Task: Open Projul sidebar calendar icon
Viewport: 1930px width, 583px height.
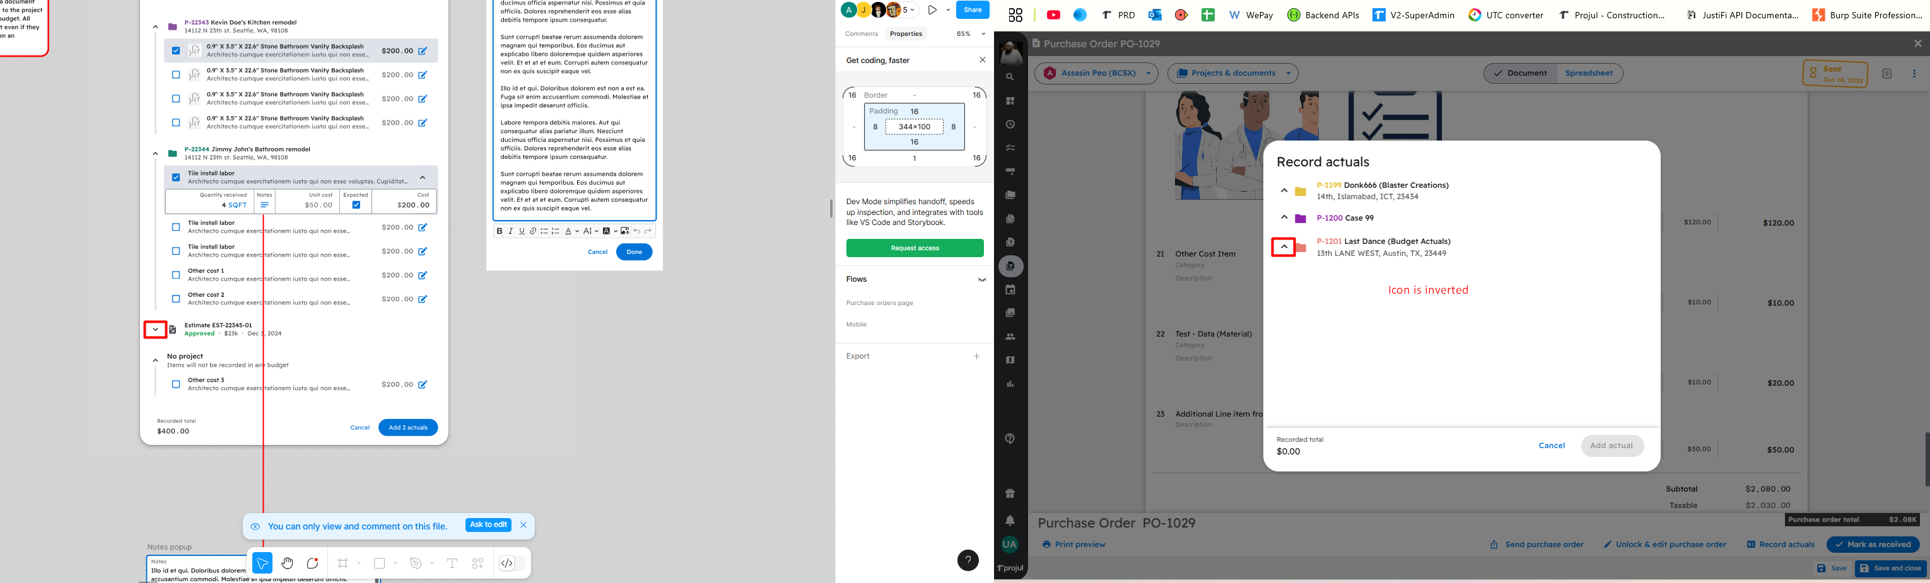Action: tap(1010, 290)
